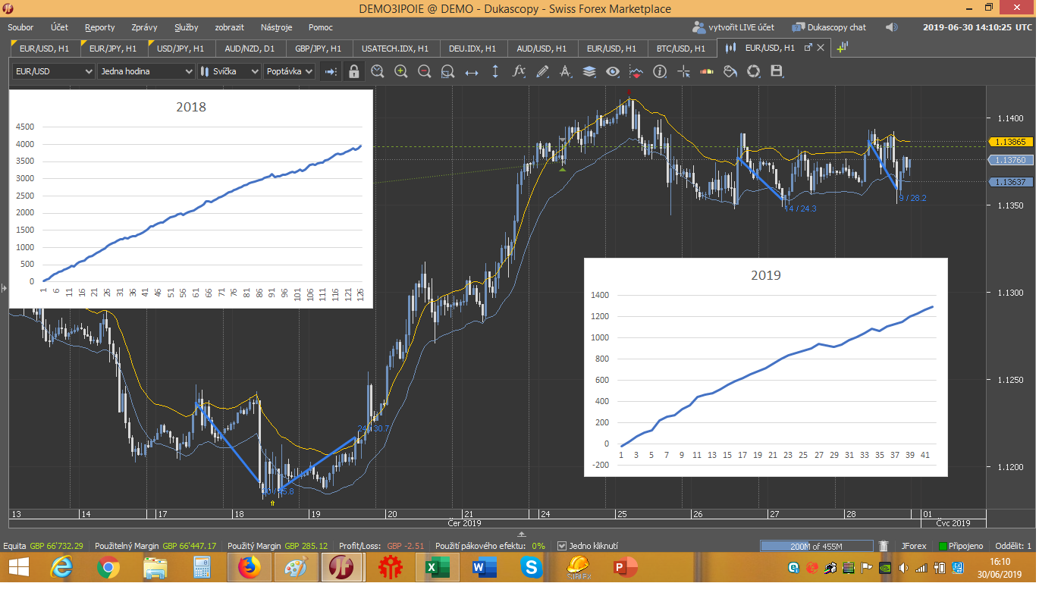Click the circular refresh chart icon

coord(754,71)
